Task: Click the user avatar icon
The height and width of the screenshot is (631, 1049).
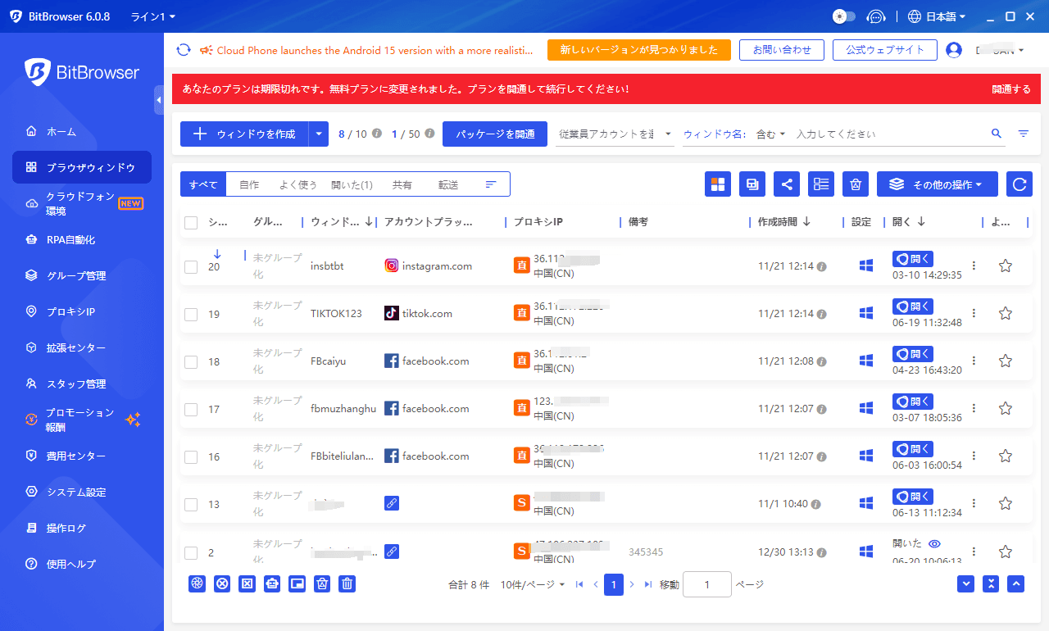Action: pos(954,50)
